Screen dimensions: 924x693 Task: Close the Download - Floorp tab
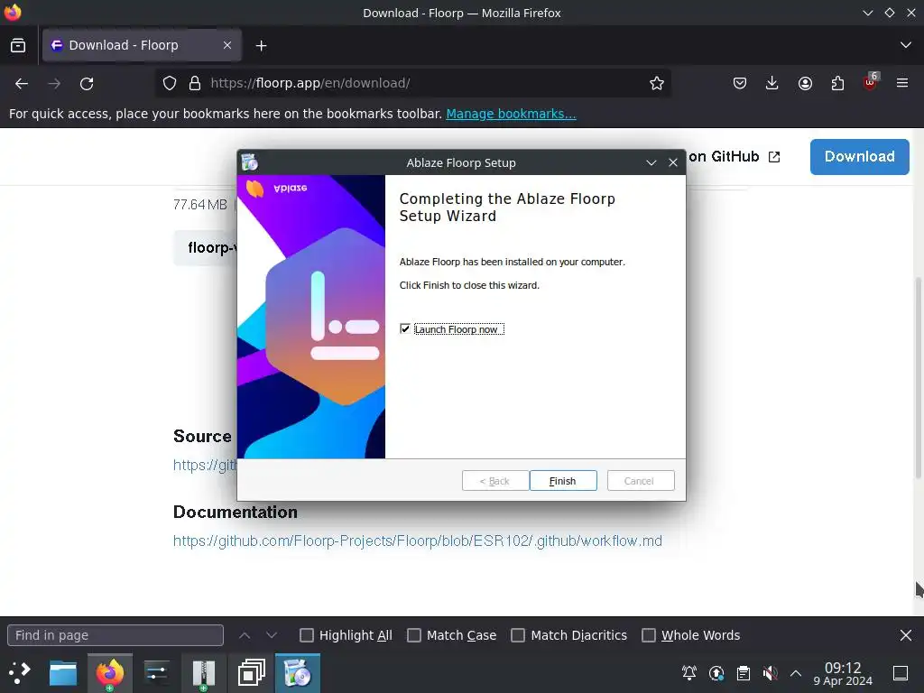point(226,45)
